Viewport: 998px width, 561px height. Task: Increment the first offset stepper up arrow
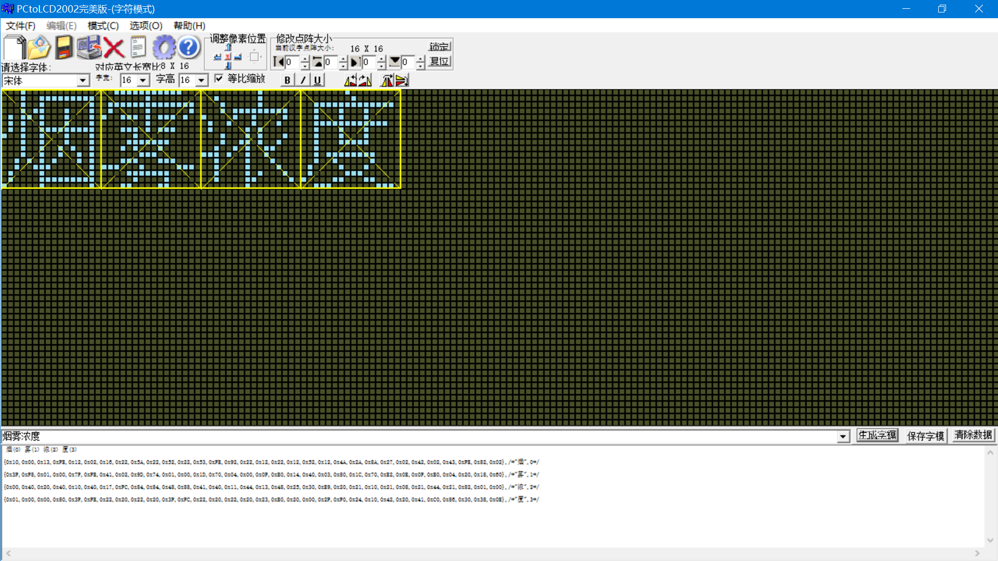click(x=304, y=59)
